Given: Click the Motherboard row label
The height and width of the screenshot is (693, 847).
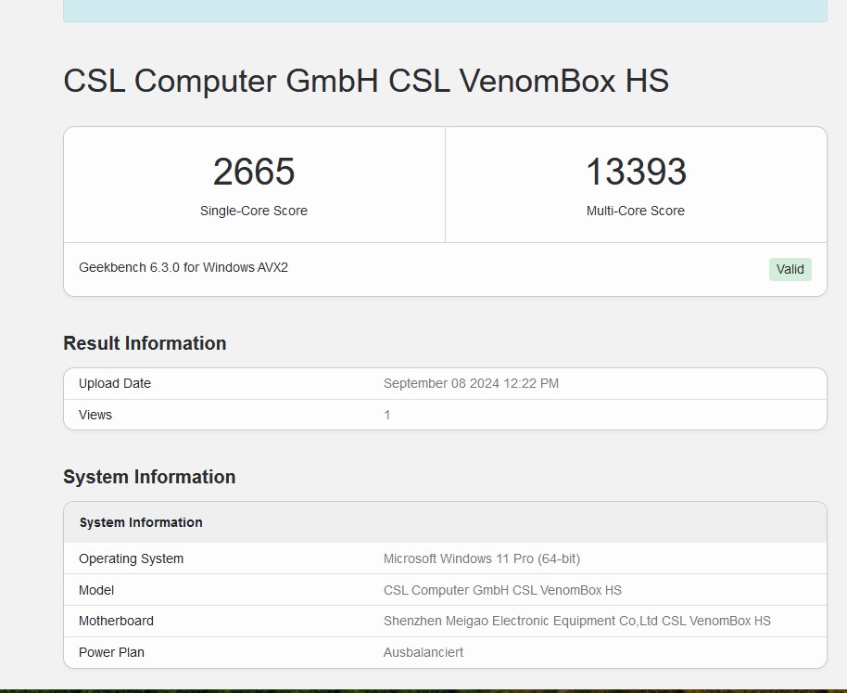Looking at the screenshot, I should coord(116,621).
